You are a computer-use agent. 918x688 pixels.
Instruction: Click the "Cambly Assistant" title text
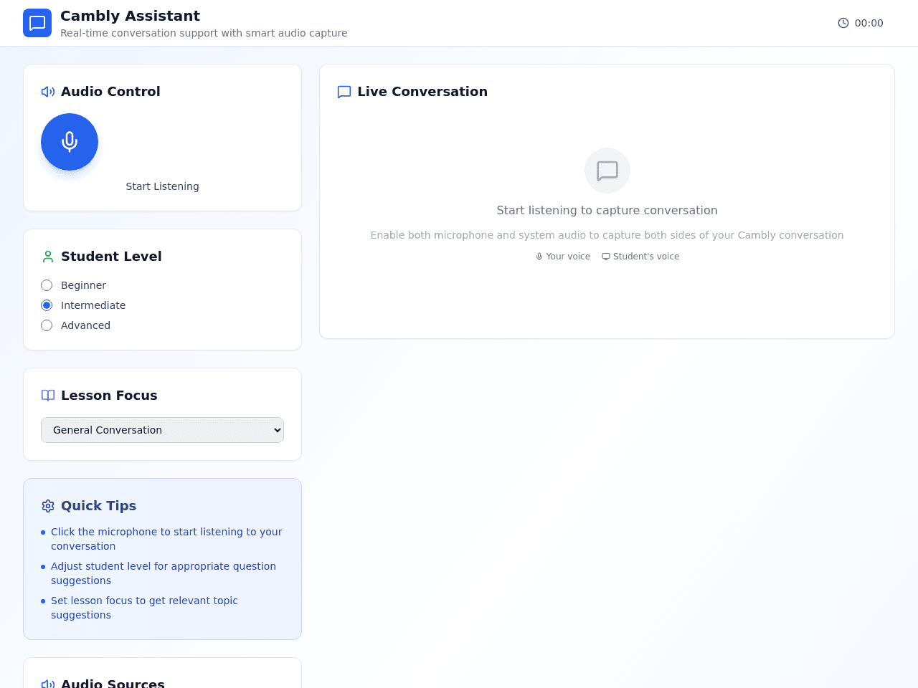click(130, 16)
